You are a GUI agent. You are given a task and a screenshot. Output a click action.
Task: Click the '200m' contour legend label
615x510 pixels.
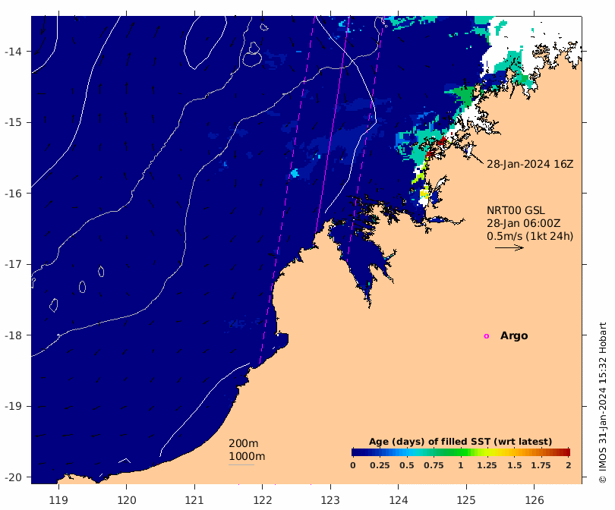(244, 443)
